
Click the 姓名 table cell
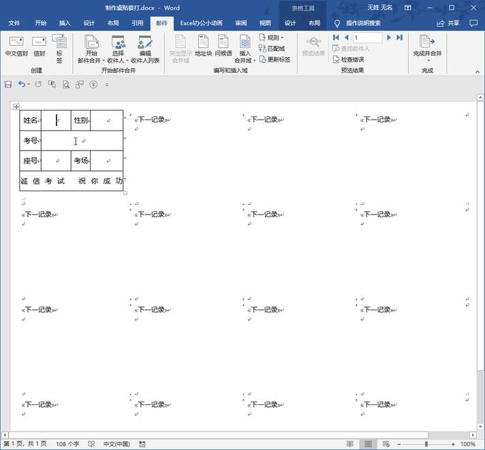coord(30,120)
